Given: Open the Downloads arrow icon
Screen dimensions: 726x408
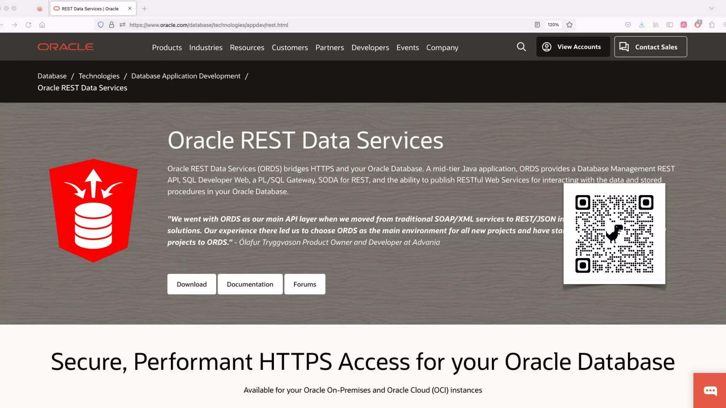Looking at the screenshot, I should tap(642, 25).
